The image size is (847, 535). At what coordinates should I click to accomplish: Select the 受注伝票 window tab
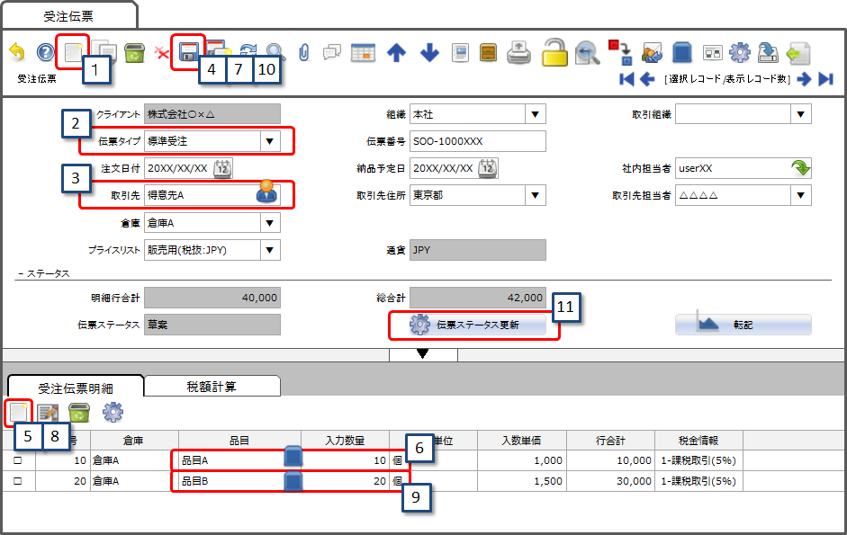click(68, 17)
